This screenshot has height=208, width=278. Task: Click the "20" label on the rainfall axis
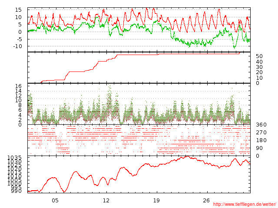[x=259, y=72]
